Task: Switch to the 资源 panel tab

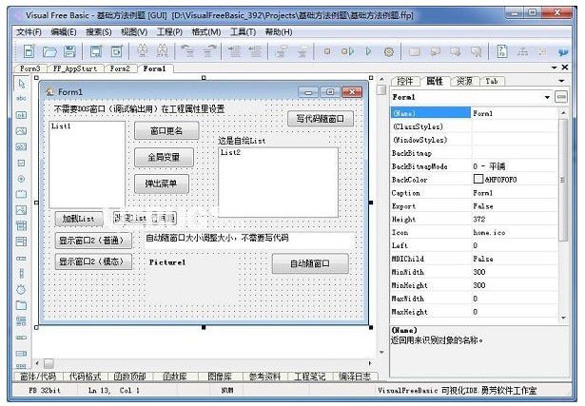Action: click(464, 81)
